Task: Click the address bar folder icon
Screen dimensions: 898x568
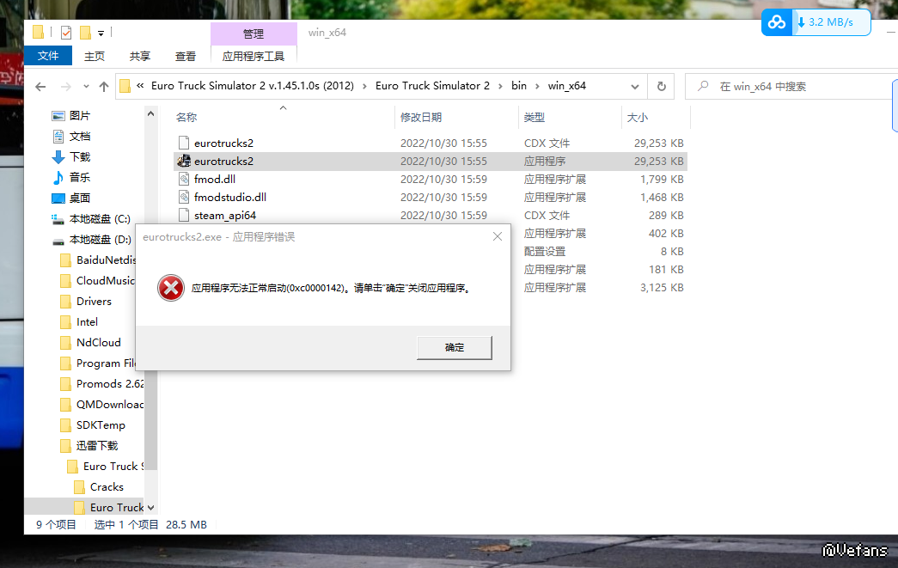Action: click(x=125, y=87)
